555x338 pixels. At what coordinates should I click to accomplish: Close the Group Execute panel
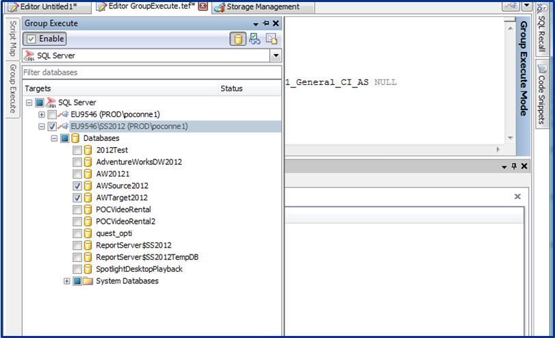276,23
